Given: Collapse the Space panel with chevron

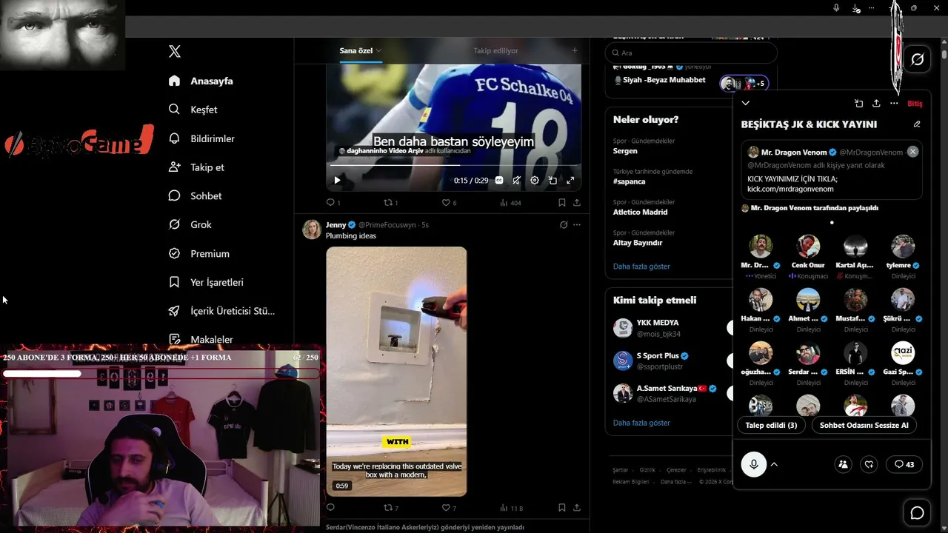Looking at the screenshot, I should (x=746, y=104).
